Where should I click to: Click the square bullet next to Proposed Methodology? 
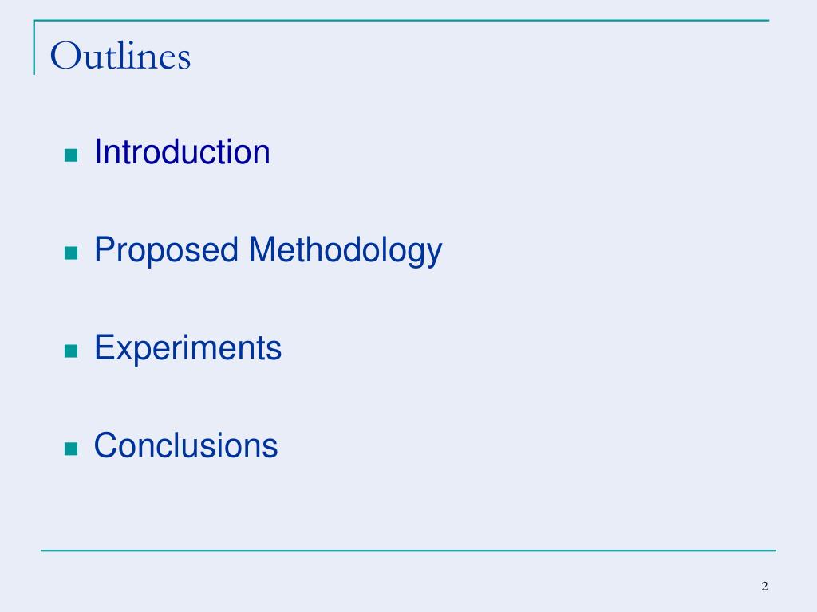(70, 253)
